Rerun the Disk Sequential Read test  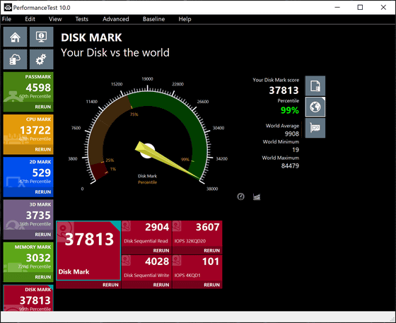pos(161,250)
